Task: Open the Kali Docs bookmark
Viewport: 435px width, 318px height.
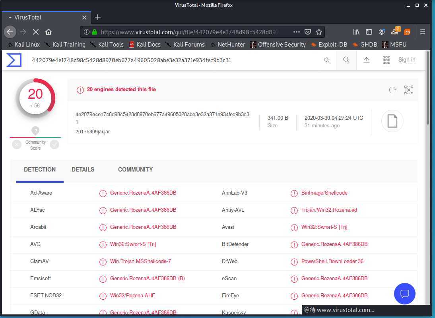Action: pyautogui.click(x=145, y=45)
